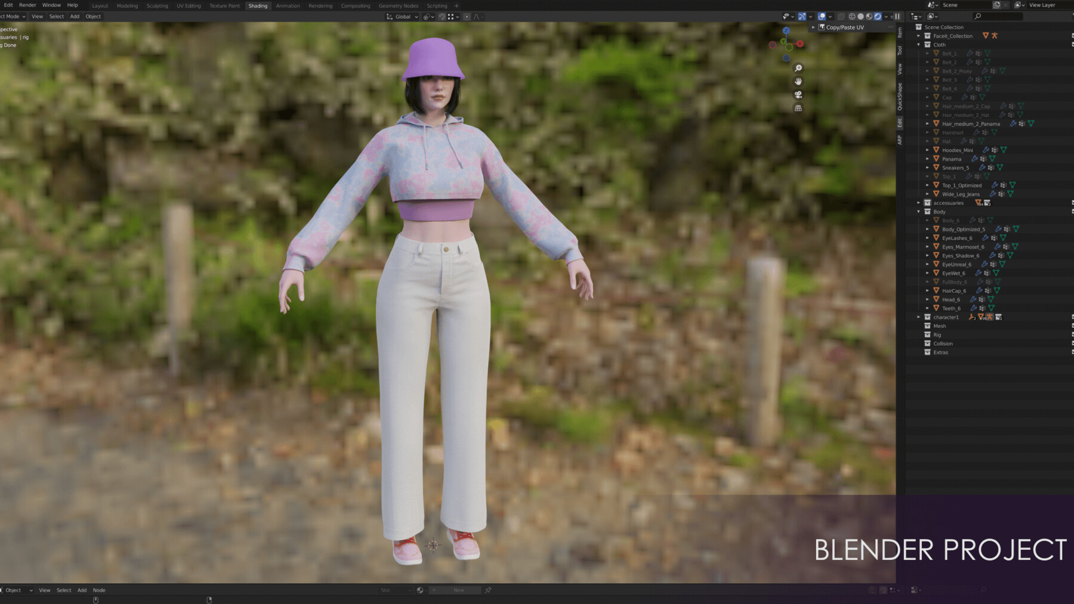Open the Help menu

tap(72, 5)
